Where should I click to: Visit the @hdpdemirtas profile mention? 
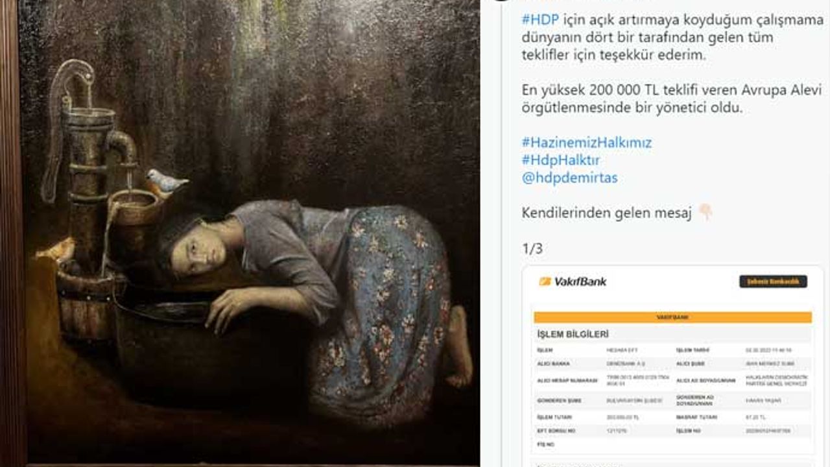(x=569, y=178)
